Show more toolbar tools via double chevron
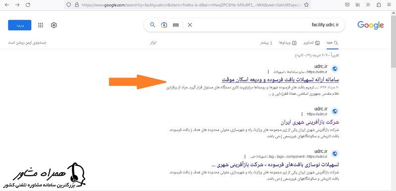 coord(368,5)
